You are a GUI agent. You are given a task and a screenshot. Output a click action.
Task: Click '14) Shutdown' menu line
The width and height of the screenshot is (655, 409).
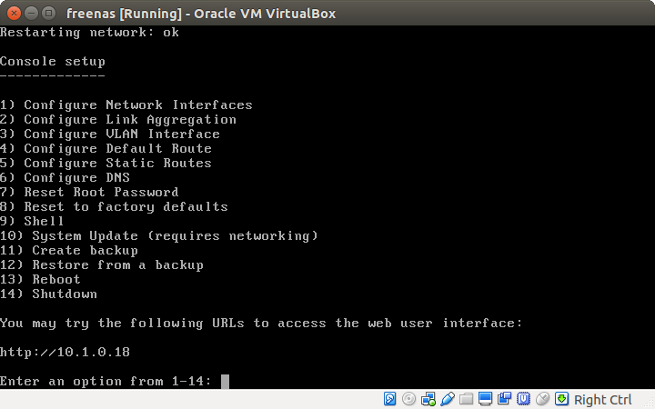[48, 294]
